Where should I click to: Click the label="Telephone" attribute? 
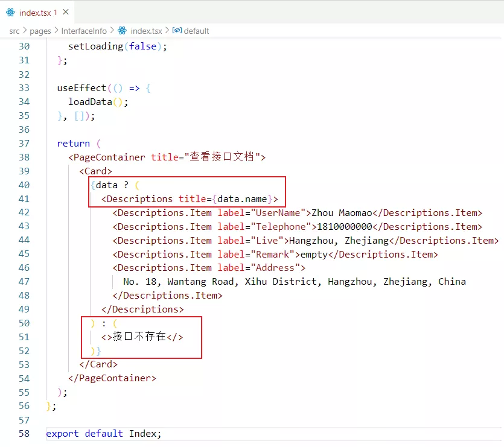click(x=264, y=227)
